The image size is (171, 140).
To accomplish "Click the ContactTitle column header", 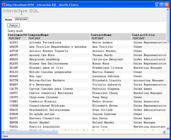I will pyautogui.click(x=143, y=35).
